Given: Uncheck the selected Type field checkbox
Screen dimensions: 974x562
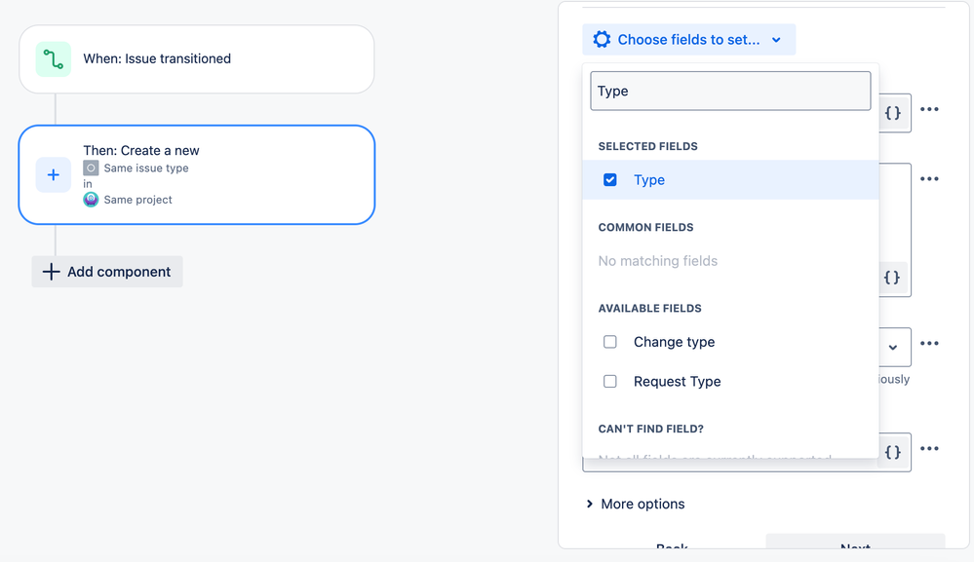Looking at the screenshot, I should click(610, 180).
